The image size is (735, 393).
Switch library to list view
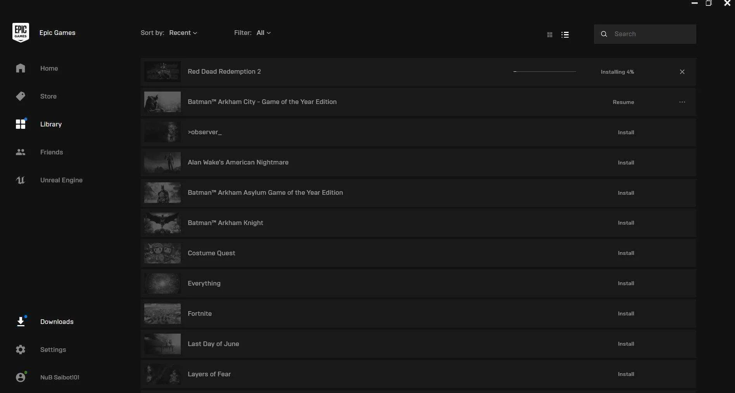coord(565,35)
